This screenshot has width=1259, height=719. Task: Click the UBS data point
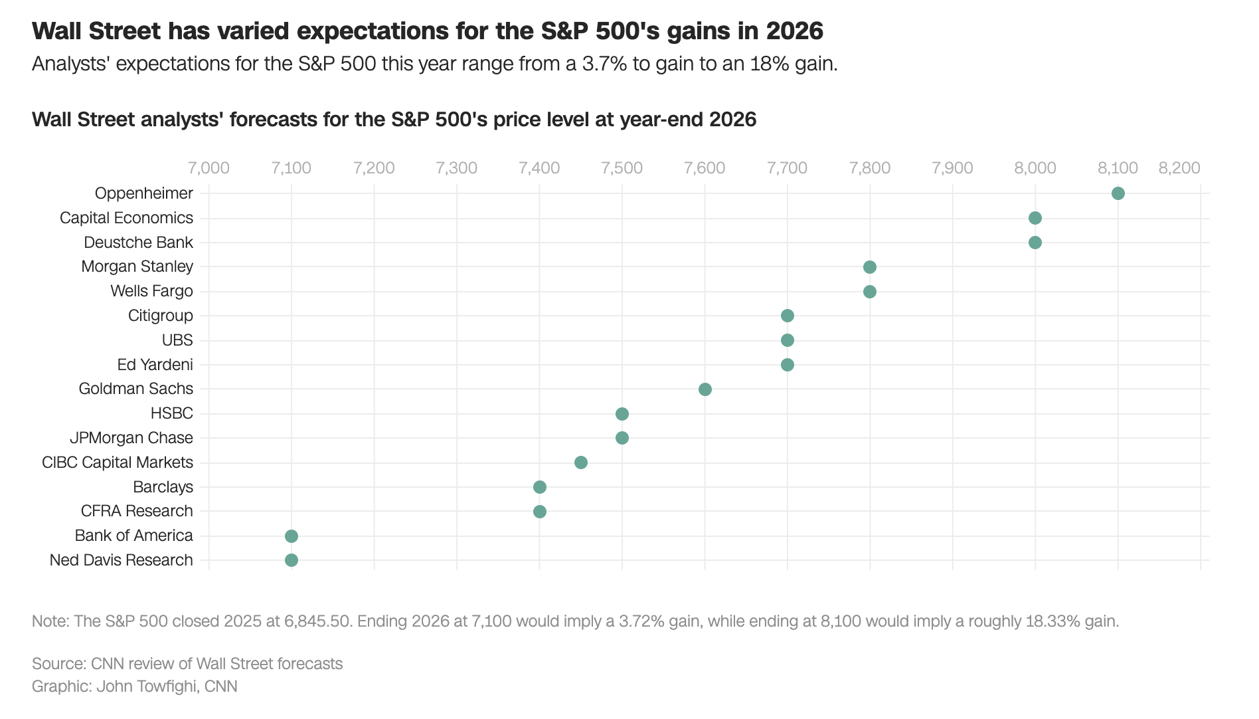(787, 340)
